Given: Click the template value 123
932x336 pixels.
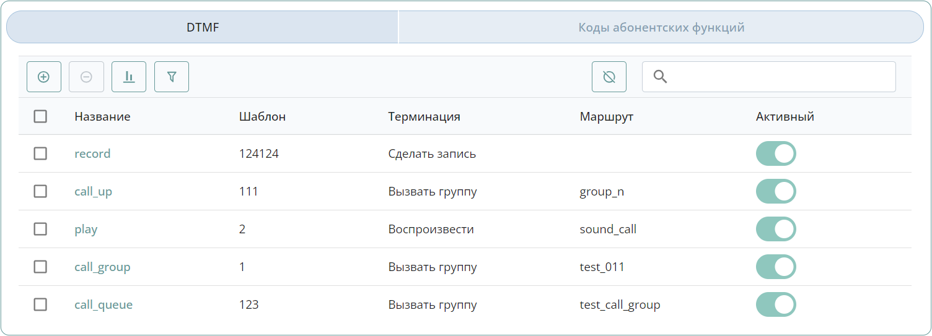Looking at the screenshot, I should [249, 304].
